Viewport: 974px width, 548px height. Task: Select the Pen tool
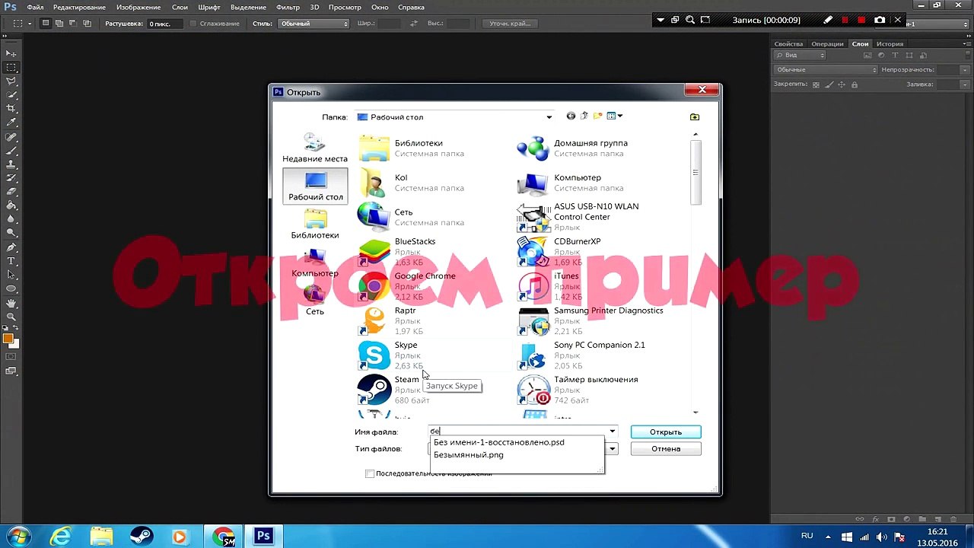coord(11,247)
